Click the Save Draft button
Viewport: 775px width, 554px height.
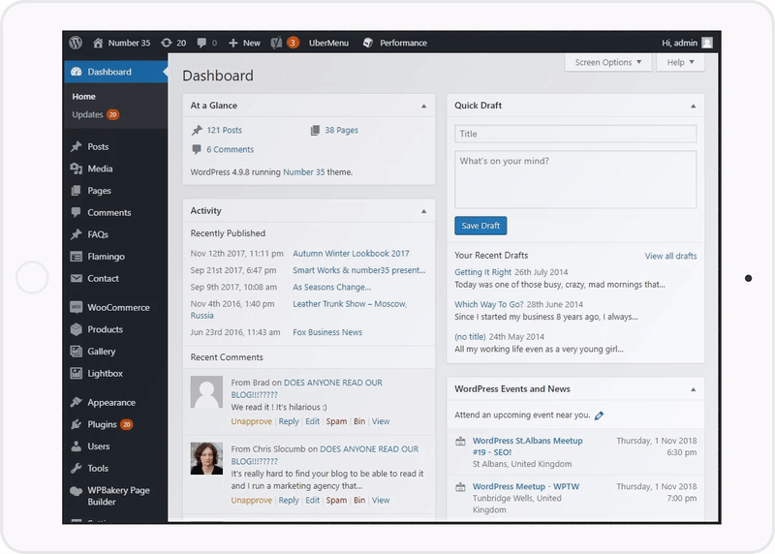point(480,226)
